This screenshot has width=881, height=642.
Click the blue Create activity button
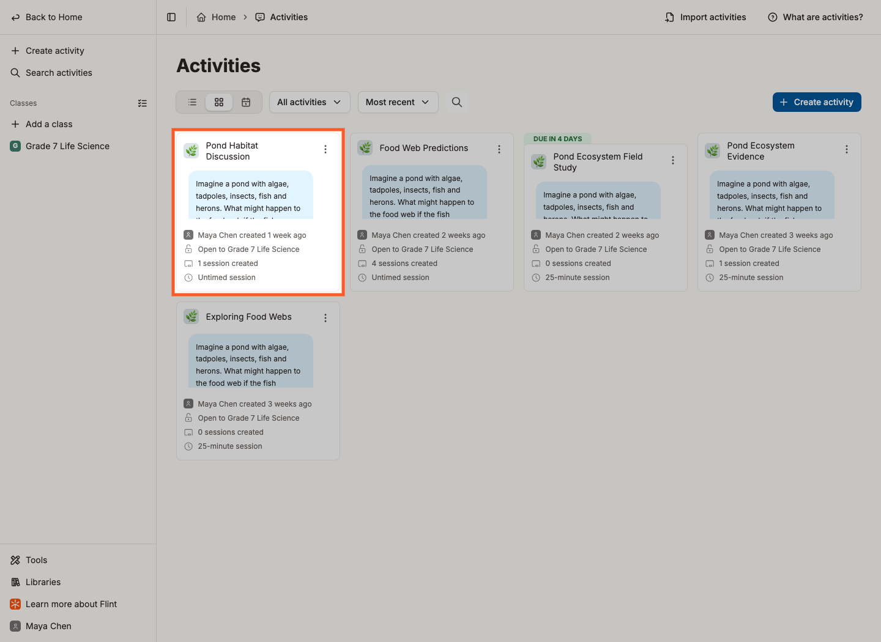coord(817,102)
